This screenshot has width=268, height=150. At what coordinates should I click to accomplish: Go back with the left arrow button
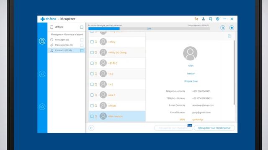click(91, 128)
